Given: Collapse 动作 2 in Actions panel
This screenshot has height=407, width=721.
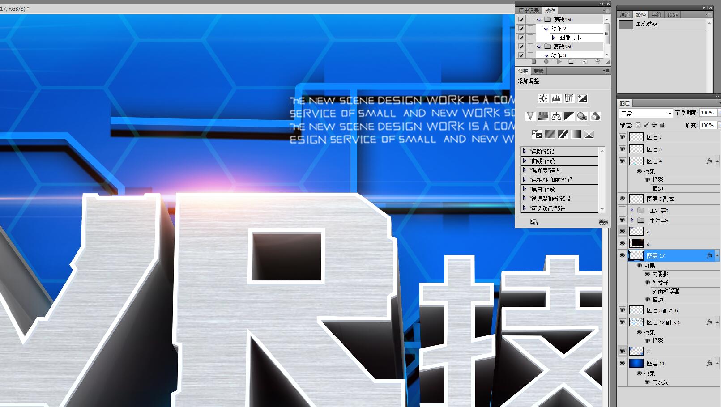Looking at the screenshot, I should pos(546,29).
